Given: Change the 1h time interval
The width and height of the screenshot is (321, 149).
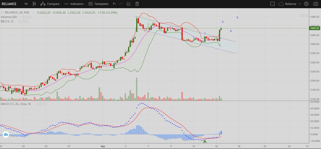Looking at the screenshot, I should pos(26,4).
